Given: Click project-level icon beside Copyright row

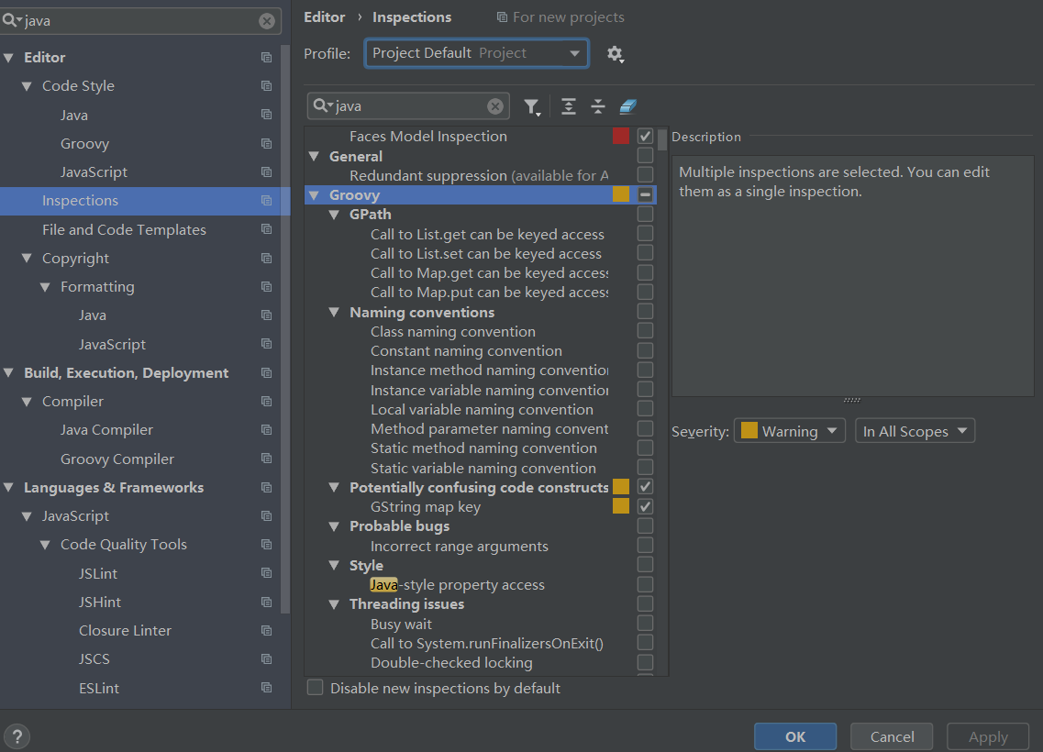Looking at the screenshot, I should (267, 258).
